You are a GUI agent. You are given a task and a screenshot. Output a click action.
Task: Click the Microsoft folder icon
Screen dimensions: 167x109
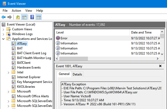[13, 91]
